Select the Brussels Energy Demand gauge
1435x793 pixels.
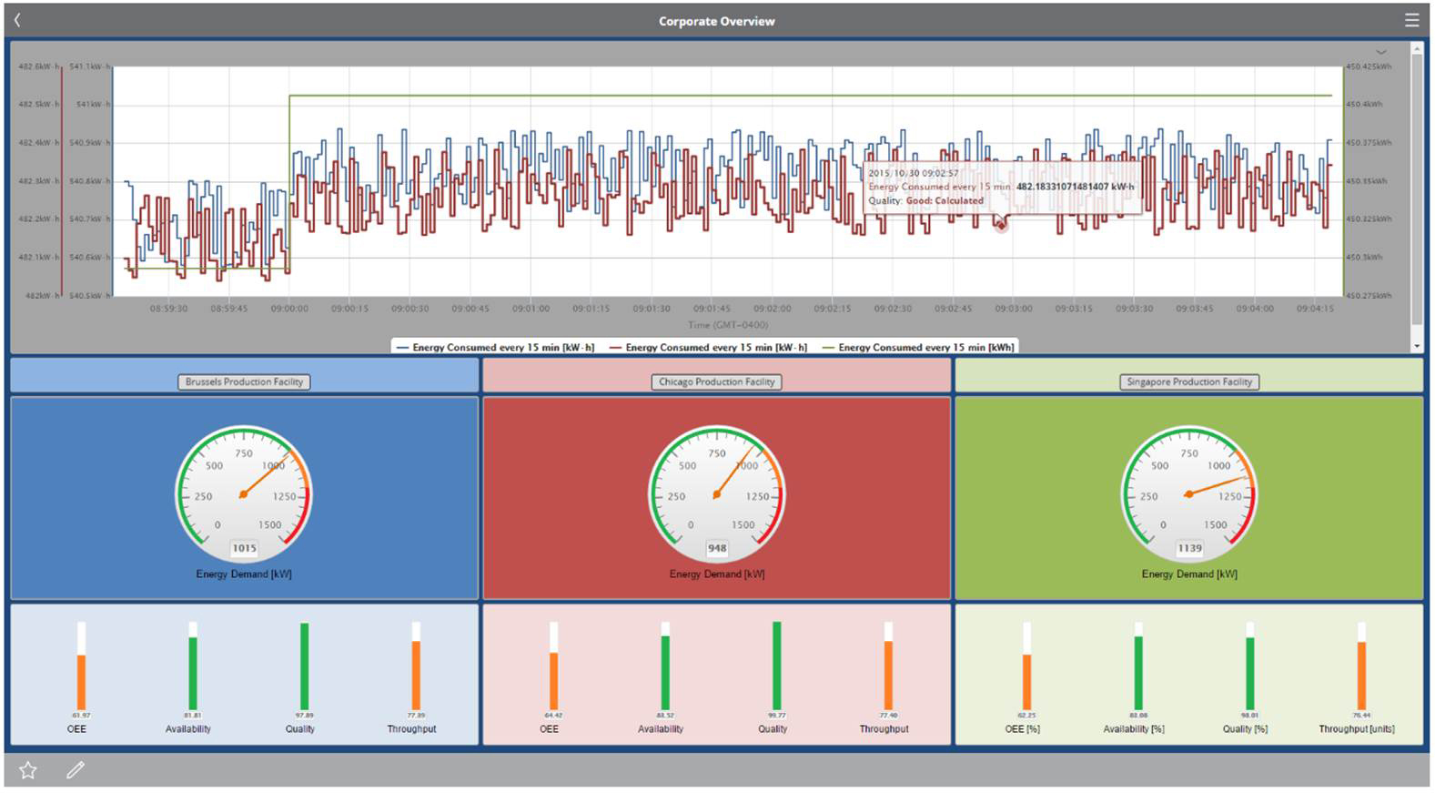(244, 494)
